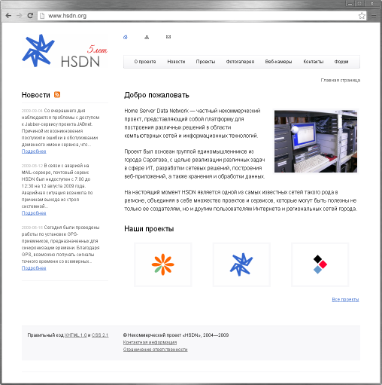Image resolution: width=382 pixels, height=385 pixels.
Task: Open the sitemap icon above navigation
Action: [147, 37]
